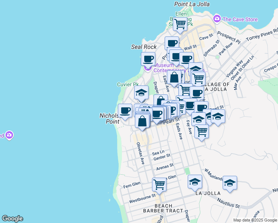Viewport: 278px width, 223px height.
Task: Click the BEACH BARBER TRACT neighborhood label
Action: [x=163, y=208]
